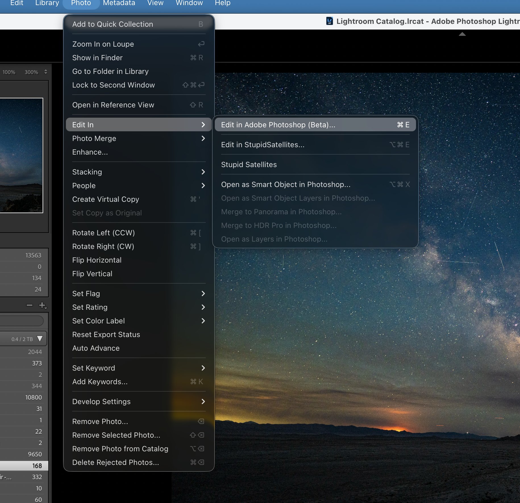Select Edit in Adobe Photoshop (Beta)...
This screenshot has height=503, width=520.
(315, 125)
